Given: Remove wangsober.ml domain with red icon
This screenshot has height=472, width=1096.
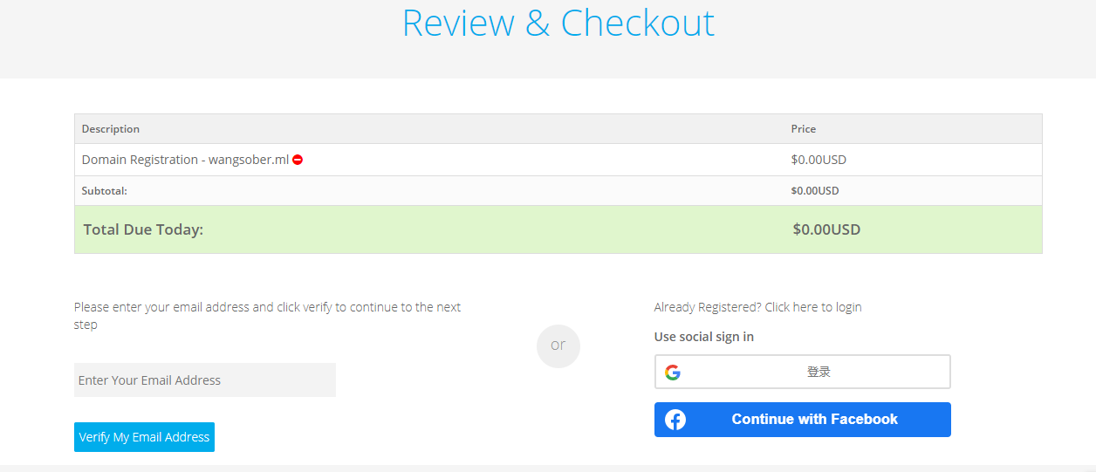Looking at the screenshot, I should (298, 161).
